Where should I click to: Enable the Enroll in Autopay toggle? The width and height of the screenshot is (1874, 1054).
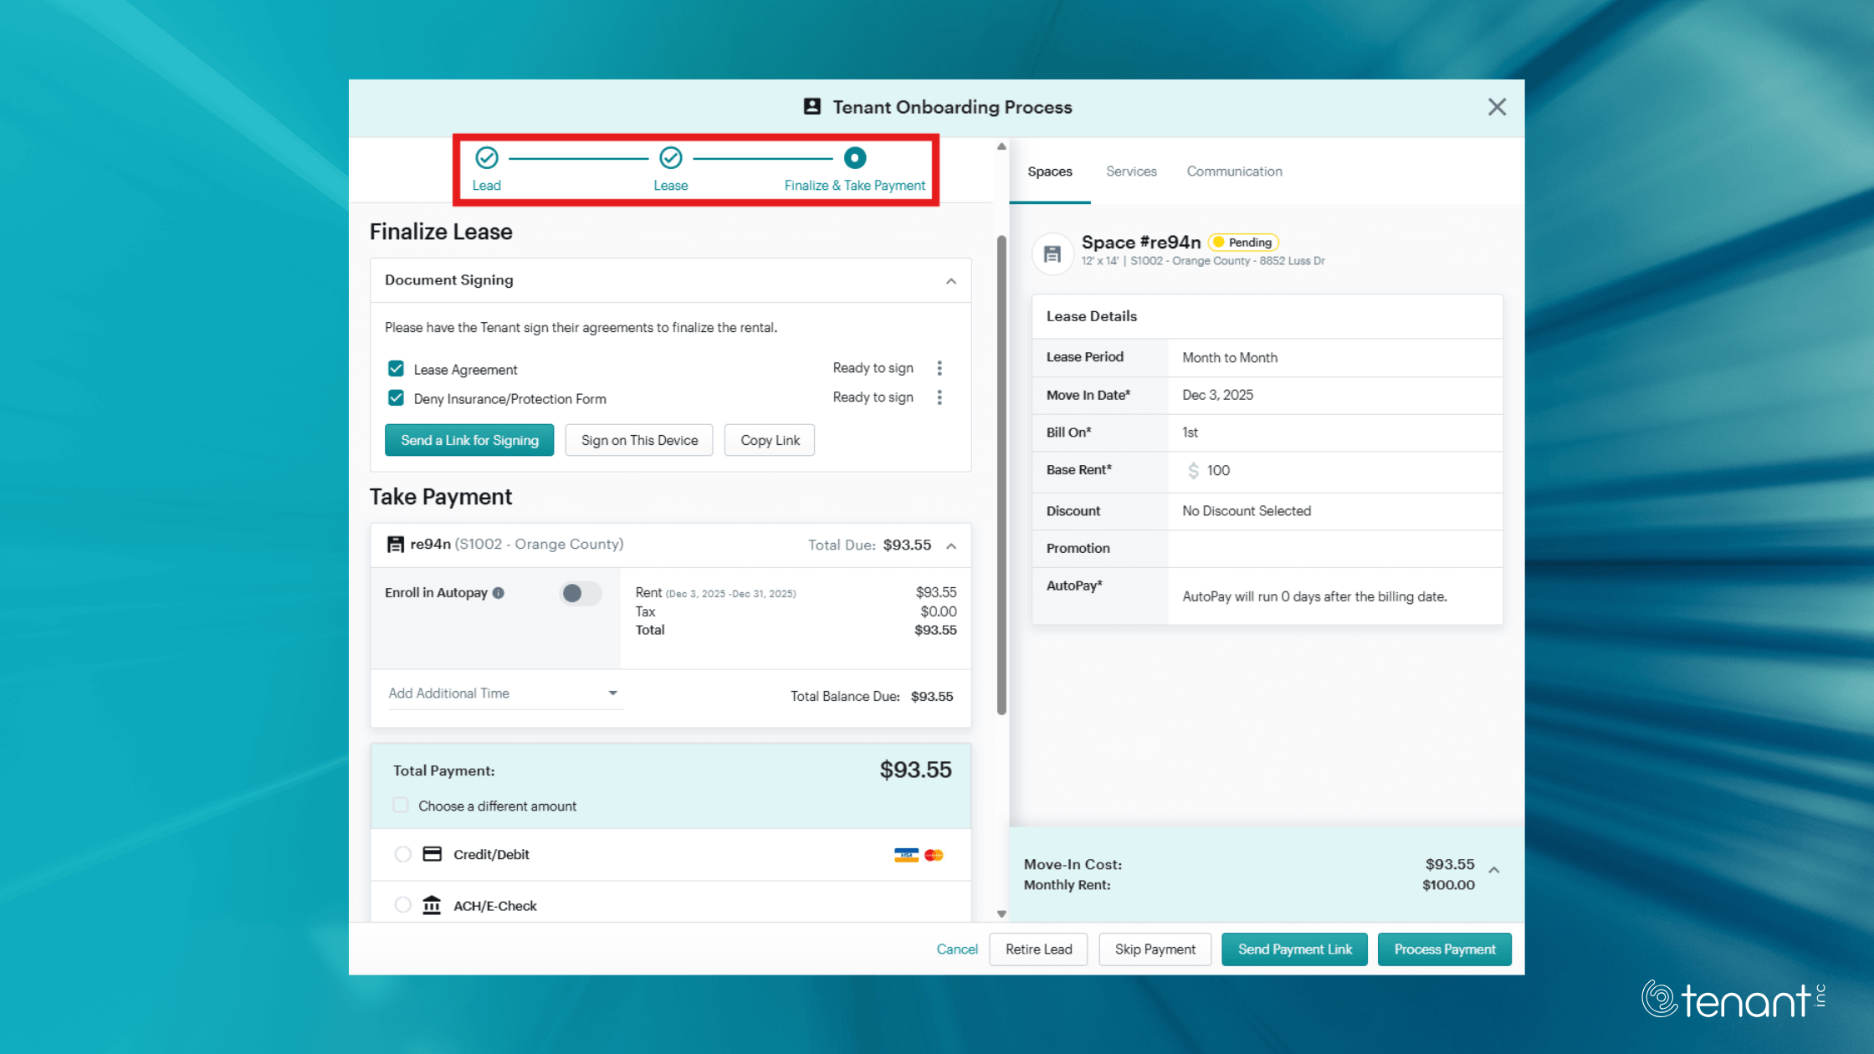click(x=580, y=593)
